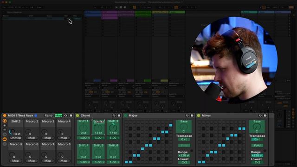Image resolution: width=297 pixels, height=167 pixels.
Task: Save the Chord device preset
Action: pos(119,116)
